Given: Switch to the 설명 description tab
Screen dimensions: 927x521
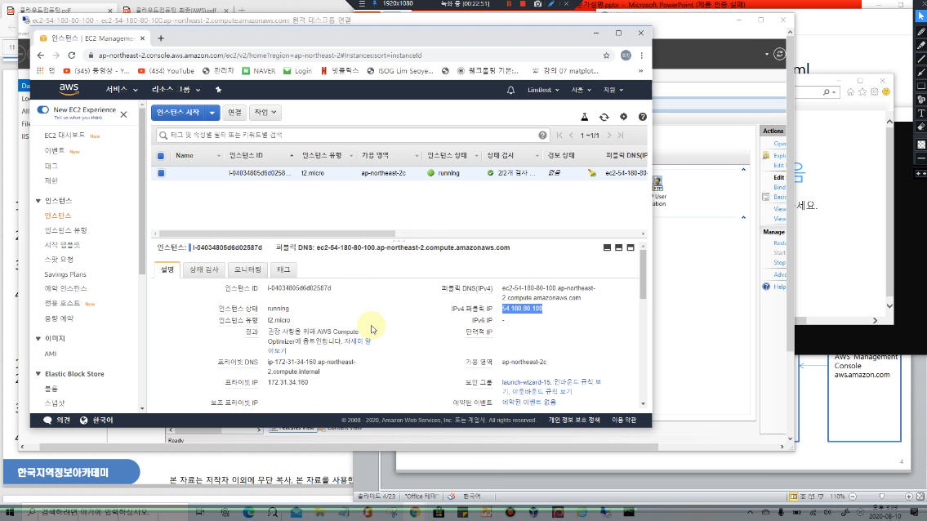Looking at the screenshot, I should click(167, 269).
